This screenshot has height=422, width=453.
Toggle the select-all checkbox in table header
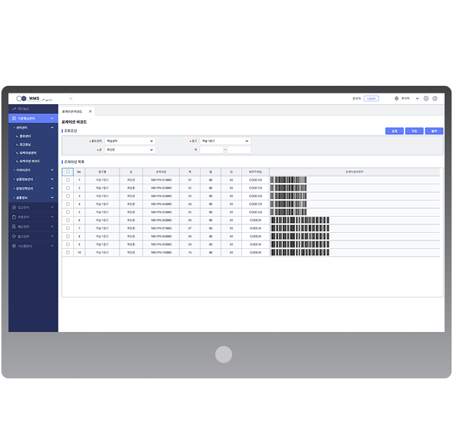coord(68,172)
